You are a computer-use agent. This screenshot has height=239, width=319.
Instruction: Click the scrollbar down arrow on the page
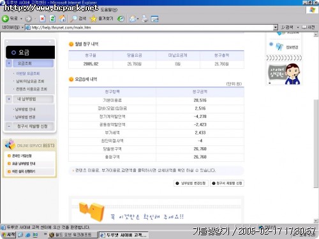point(316,221)
